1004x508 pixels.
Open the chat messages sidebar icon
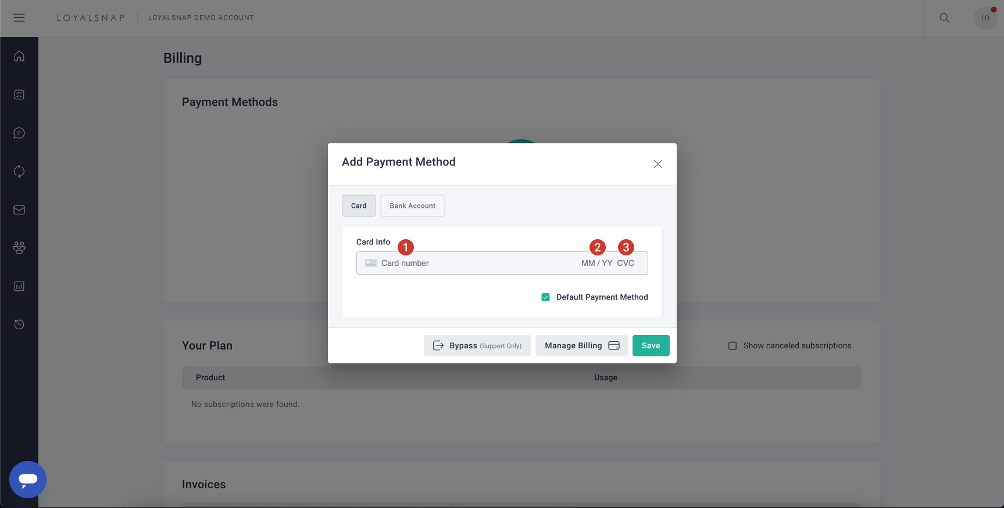[19, 133]
